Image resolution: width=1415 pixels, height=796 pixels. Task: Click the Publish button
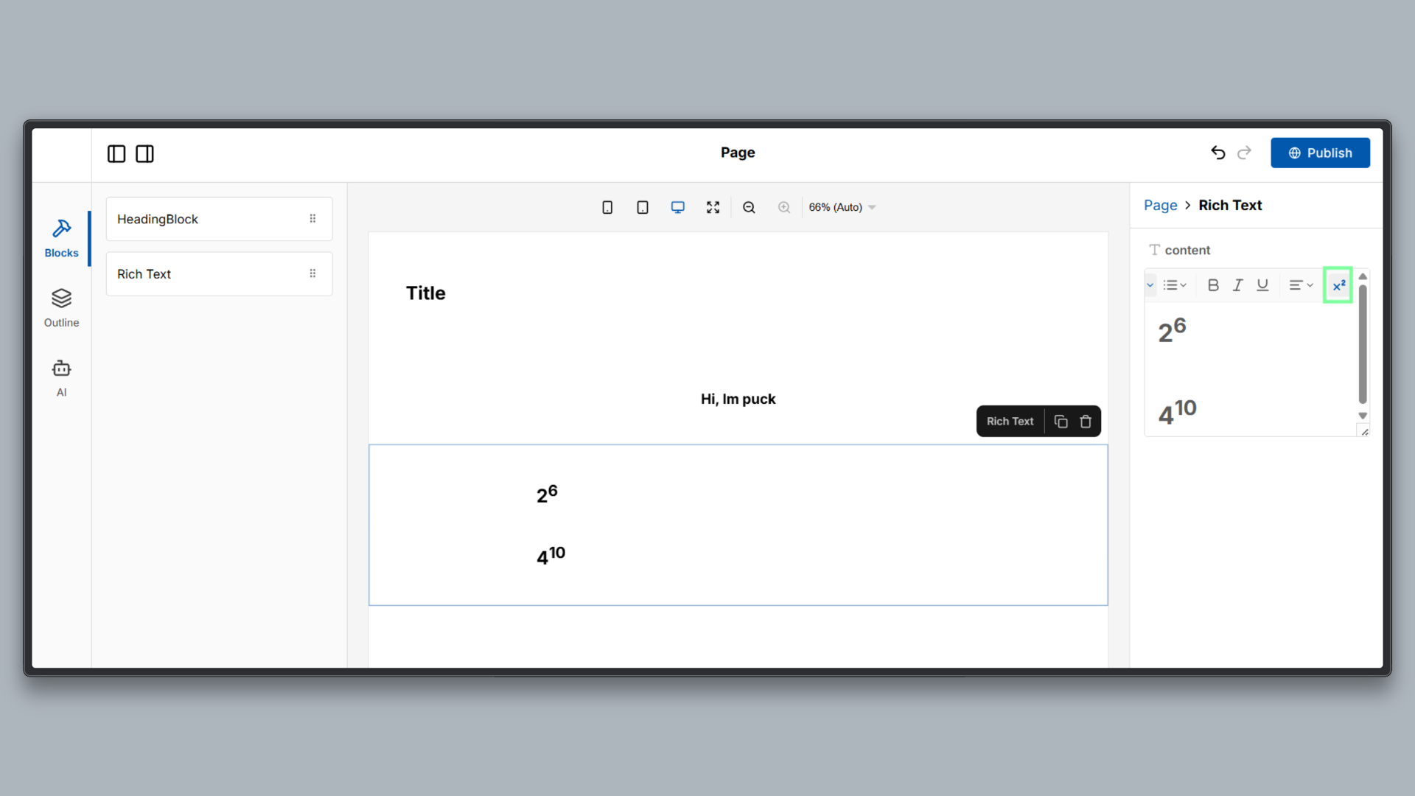(x=1320, y=153)
